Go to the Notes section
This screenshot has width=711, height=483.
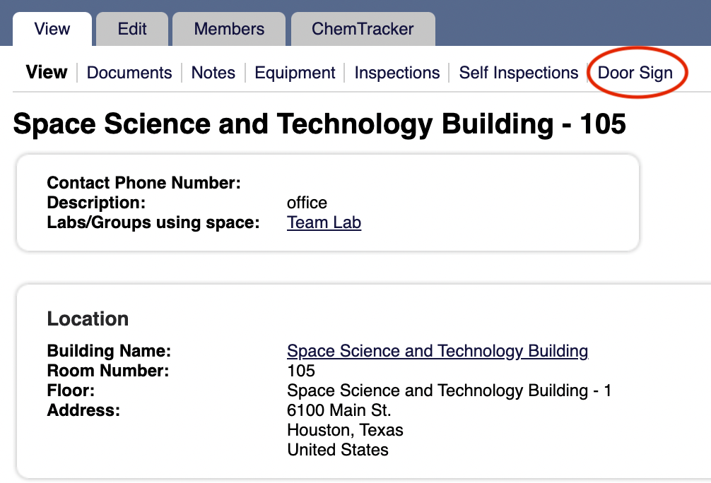pos(213,73)
